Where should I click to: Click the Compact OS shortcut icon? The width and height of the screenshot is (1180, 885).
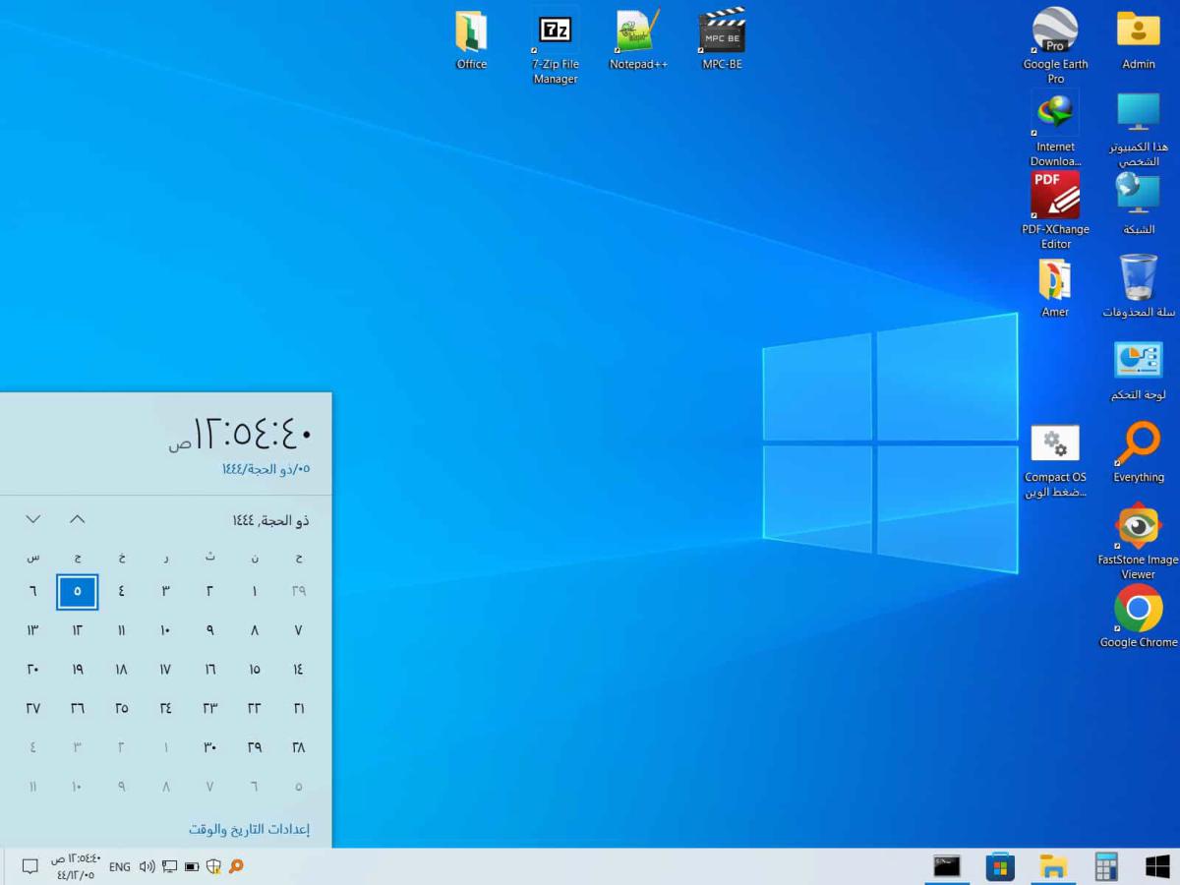coord(1055,444)
